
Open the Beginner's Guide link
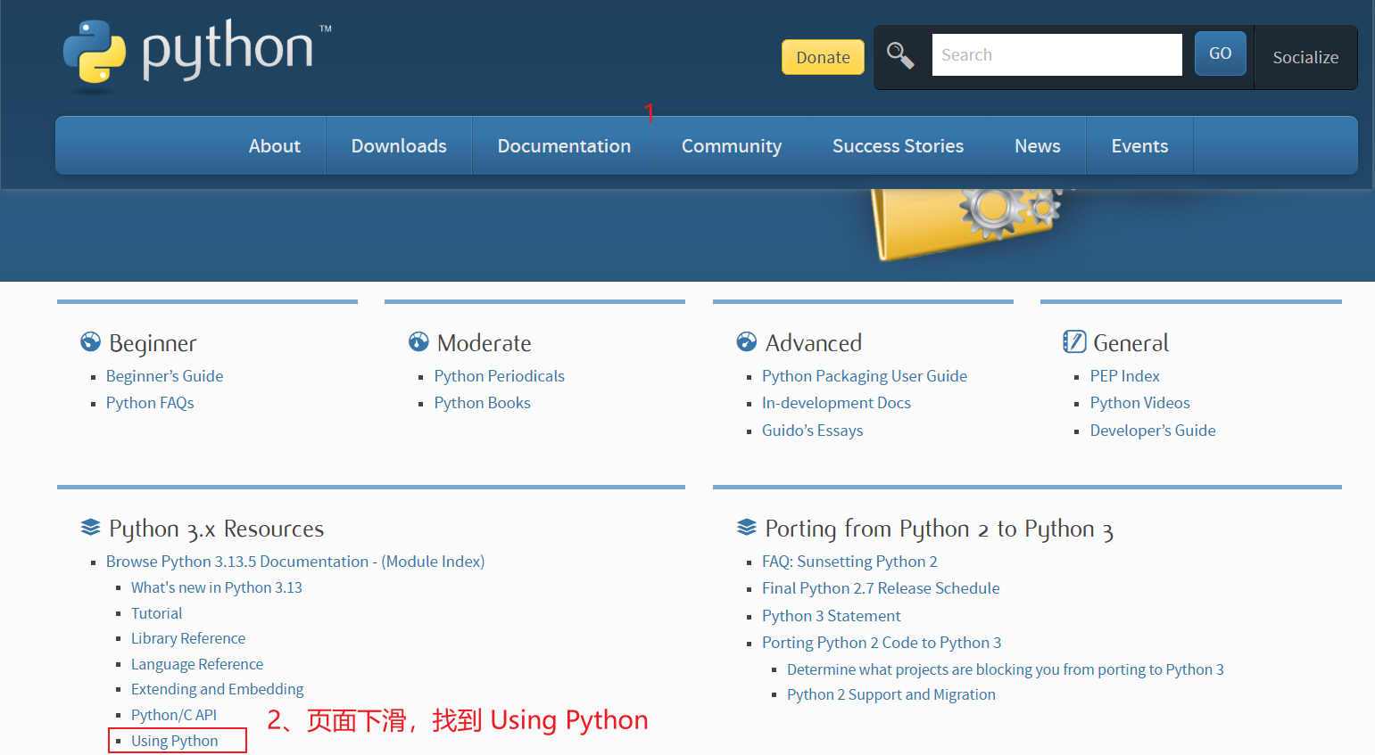coord(165,376)
